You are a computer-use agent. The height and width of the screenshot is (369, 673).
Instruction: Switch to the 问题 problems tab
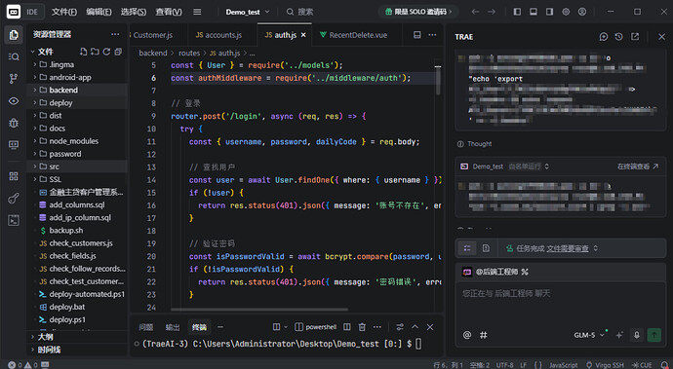tap(146, 327)
